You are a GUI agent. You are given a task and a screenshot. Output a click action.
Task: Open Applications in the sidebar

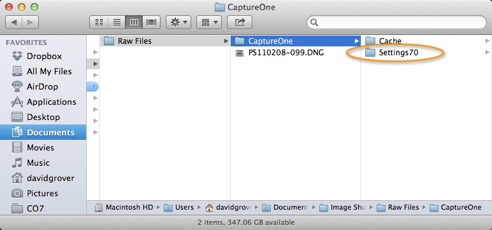point(43,102)
